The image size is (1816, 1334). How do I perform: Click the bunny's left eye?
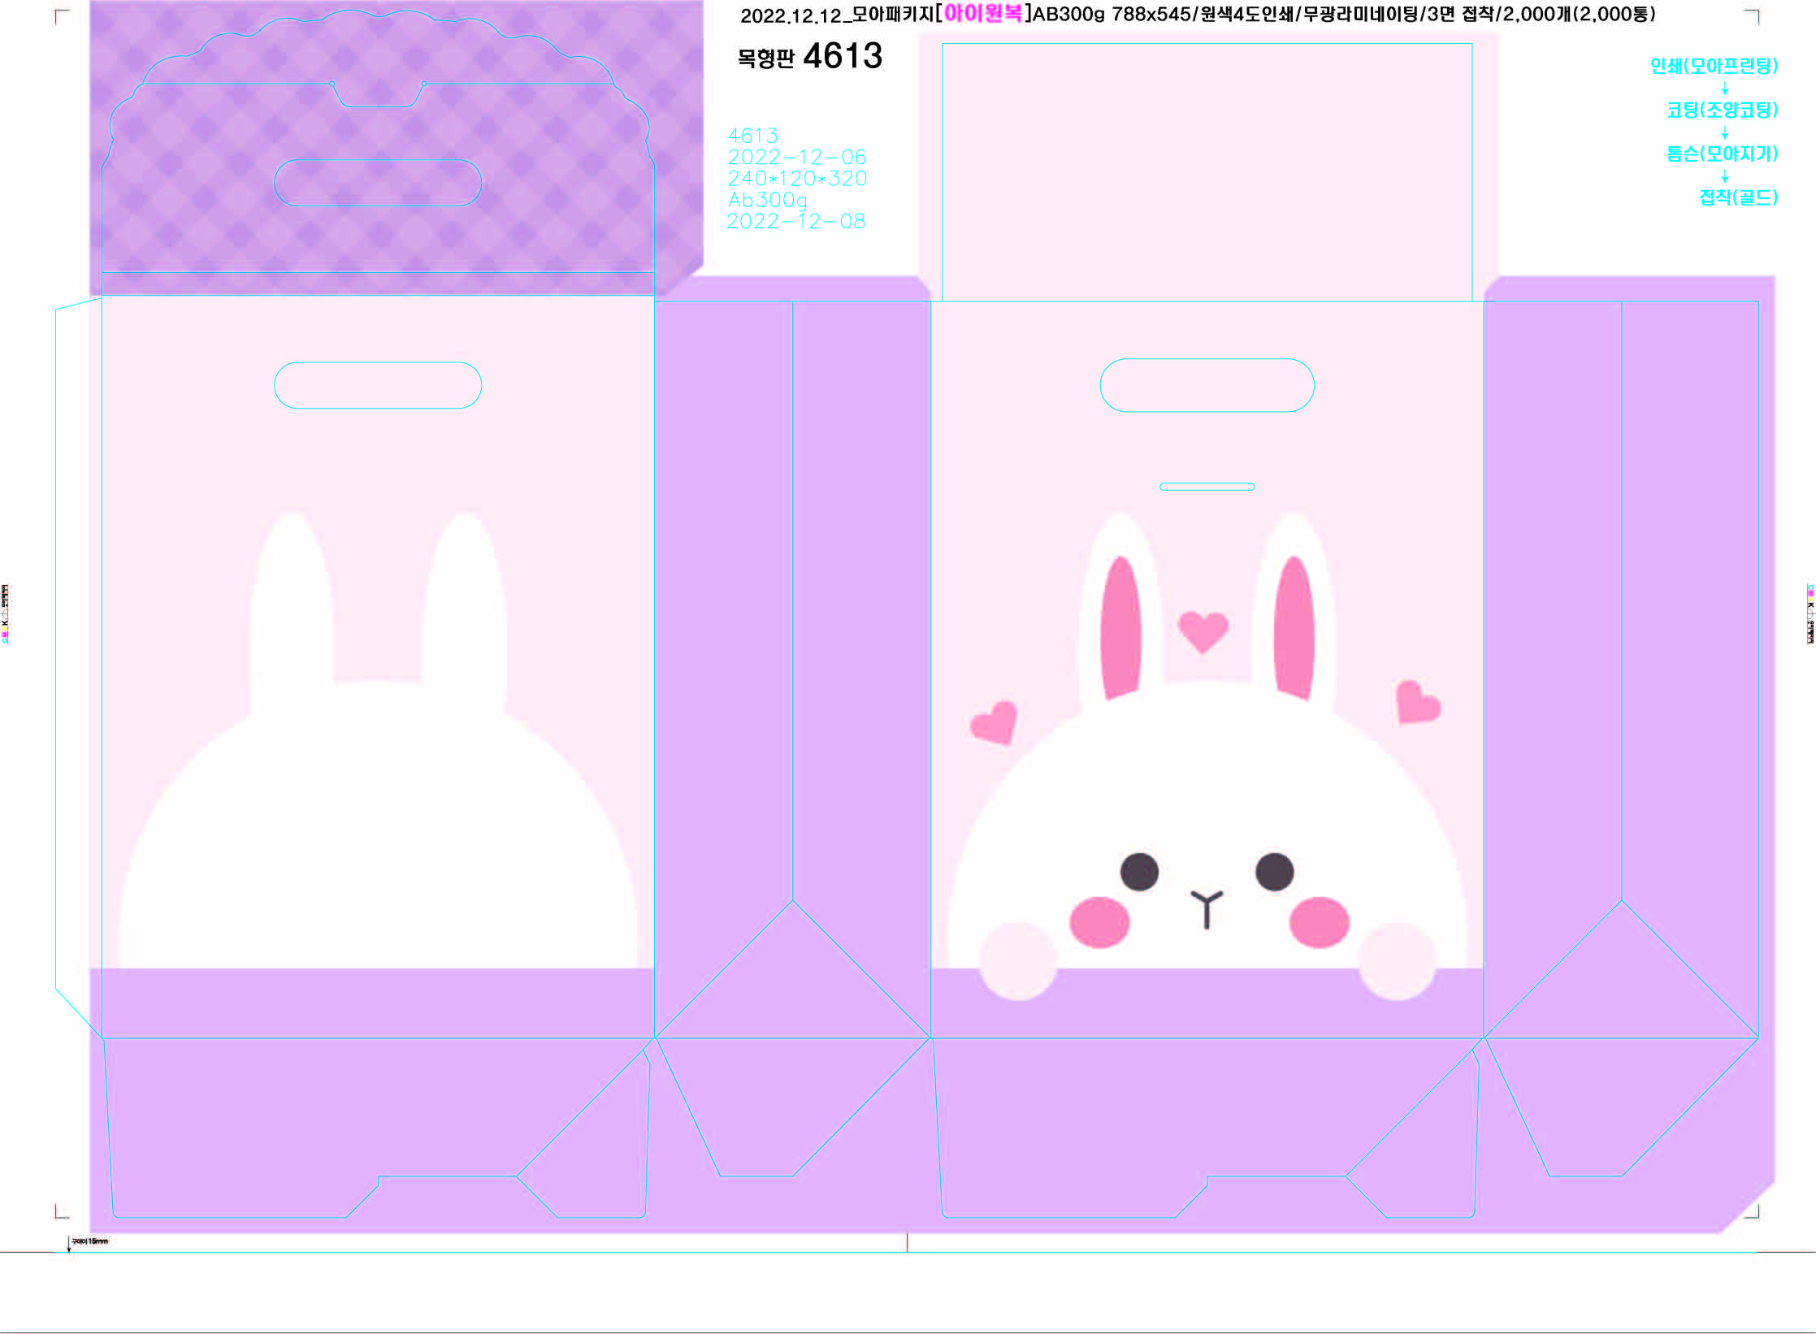point(1139,872)
